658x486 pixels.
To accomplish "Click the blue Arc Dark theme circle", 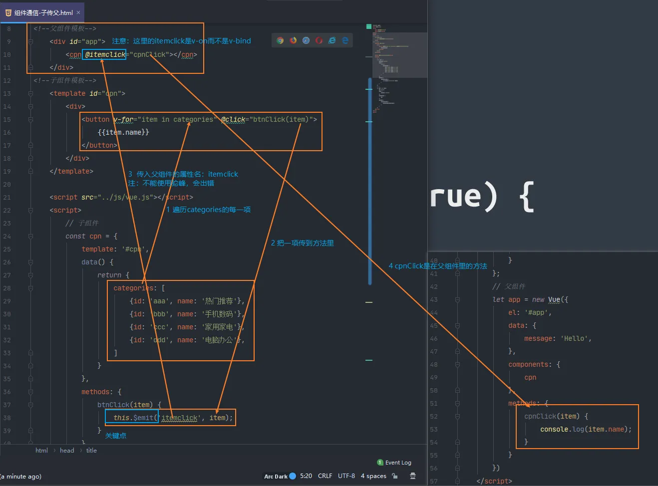I will coord(293,476).
